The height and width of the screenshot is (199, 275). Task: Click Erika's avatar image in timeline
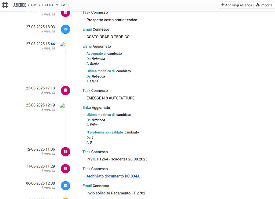[x=65, y=108]
